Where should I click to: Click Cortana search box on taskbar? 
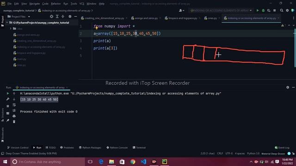click(48, 162)
